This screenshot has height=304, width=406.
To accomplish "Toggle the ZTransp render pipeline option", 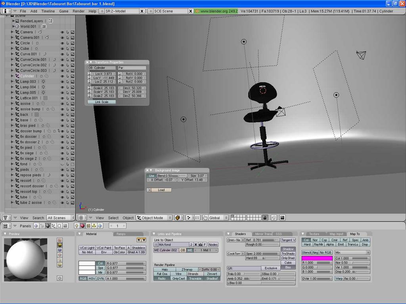I will [187, 269].
